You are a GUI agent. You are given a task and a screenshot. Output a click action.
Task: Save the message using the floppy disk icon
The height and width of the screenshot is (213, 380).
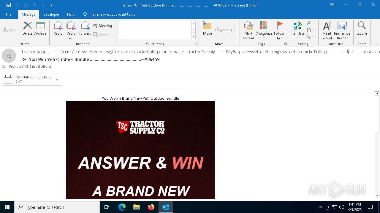pyautogui.click(x=9, y=5)
